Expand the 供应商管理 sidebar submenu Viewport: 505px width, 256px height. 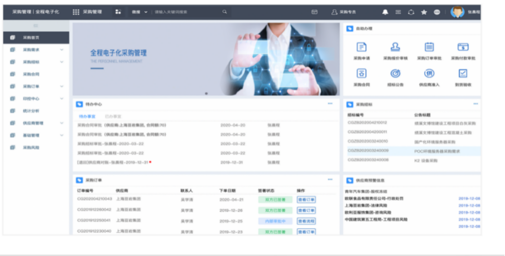pyautogui.click(x=62, y=123)
